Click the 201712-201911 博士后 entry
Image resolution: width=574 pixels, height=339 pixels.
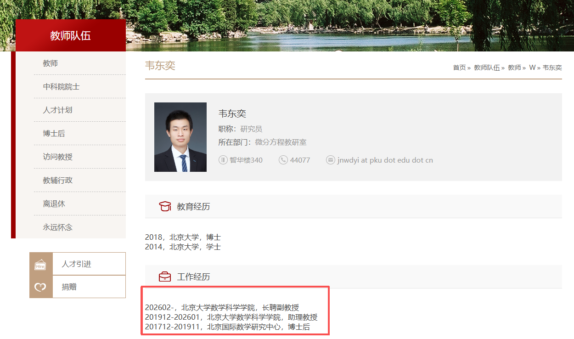click(228, 327)
